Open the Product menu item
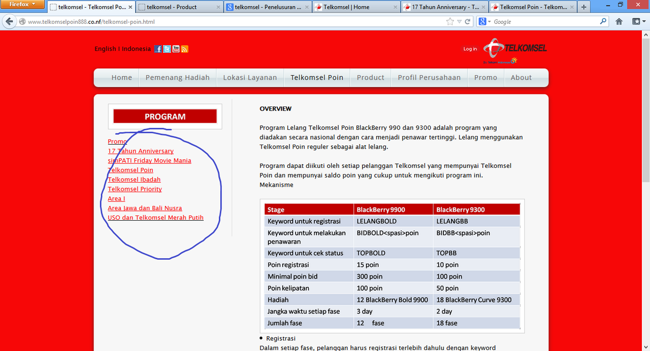 (x=371, y=78)
